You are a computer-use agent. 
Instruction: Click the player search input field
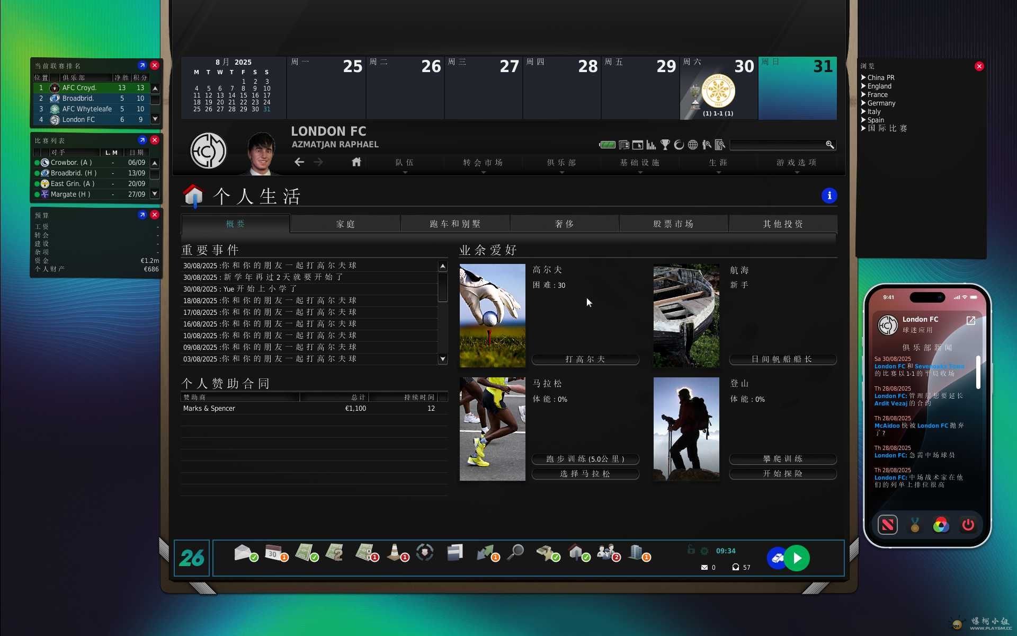778,145
